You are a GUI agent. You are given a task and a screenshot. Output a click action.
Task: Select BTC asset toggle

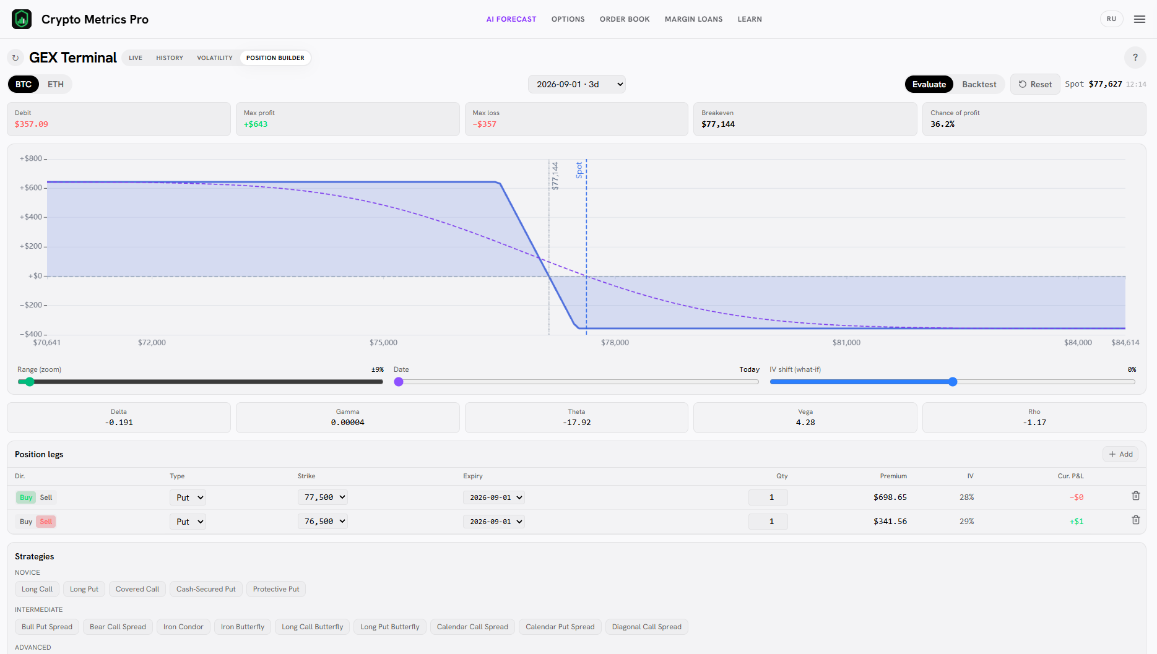pyautogui.click(x=24, y=84)
